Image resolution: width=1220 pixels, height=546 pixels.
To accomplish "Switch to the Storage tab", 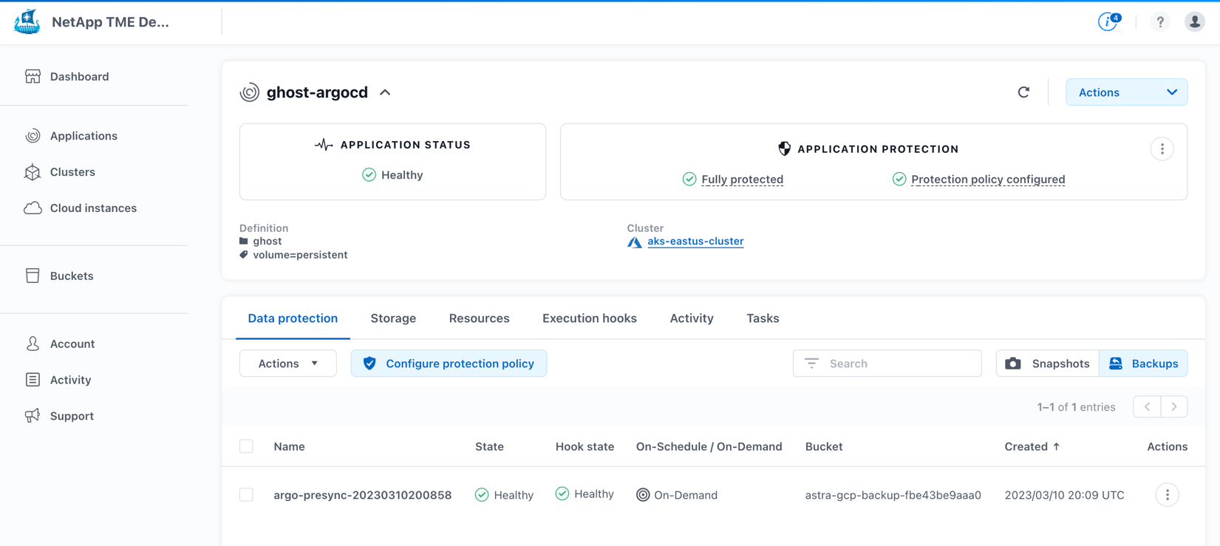I will [x=393, y=318].
